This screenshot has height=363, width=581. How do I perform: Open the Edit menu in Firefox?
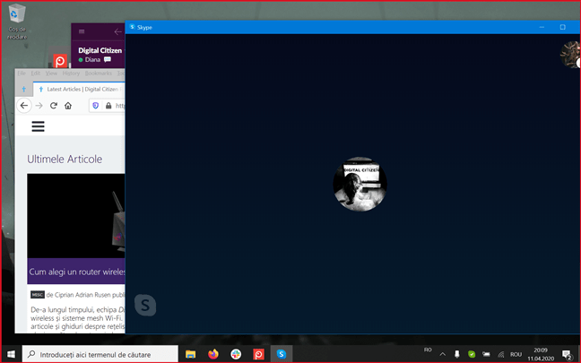[x=36, y=73]
